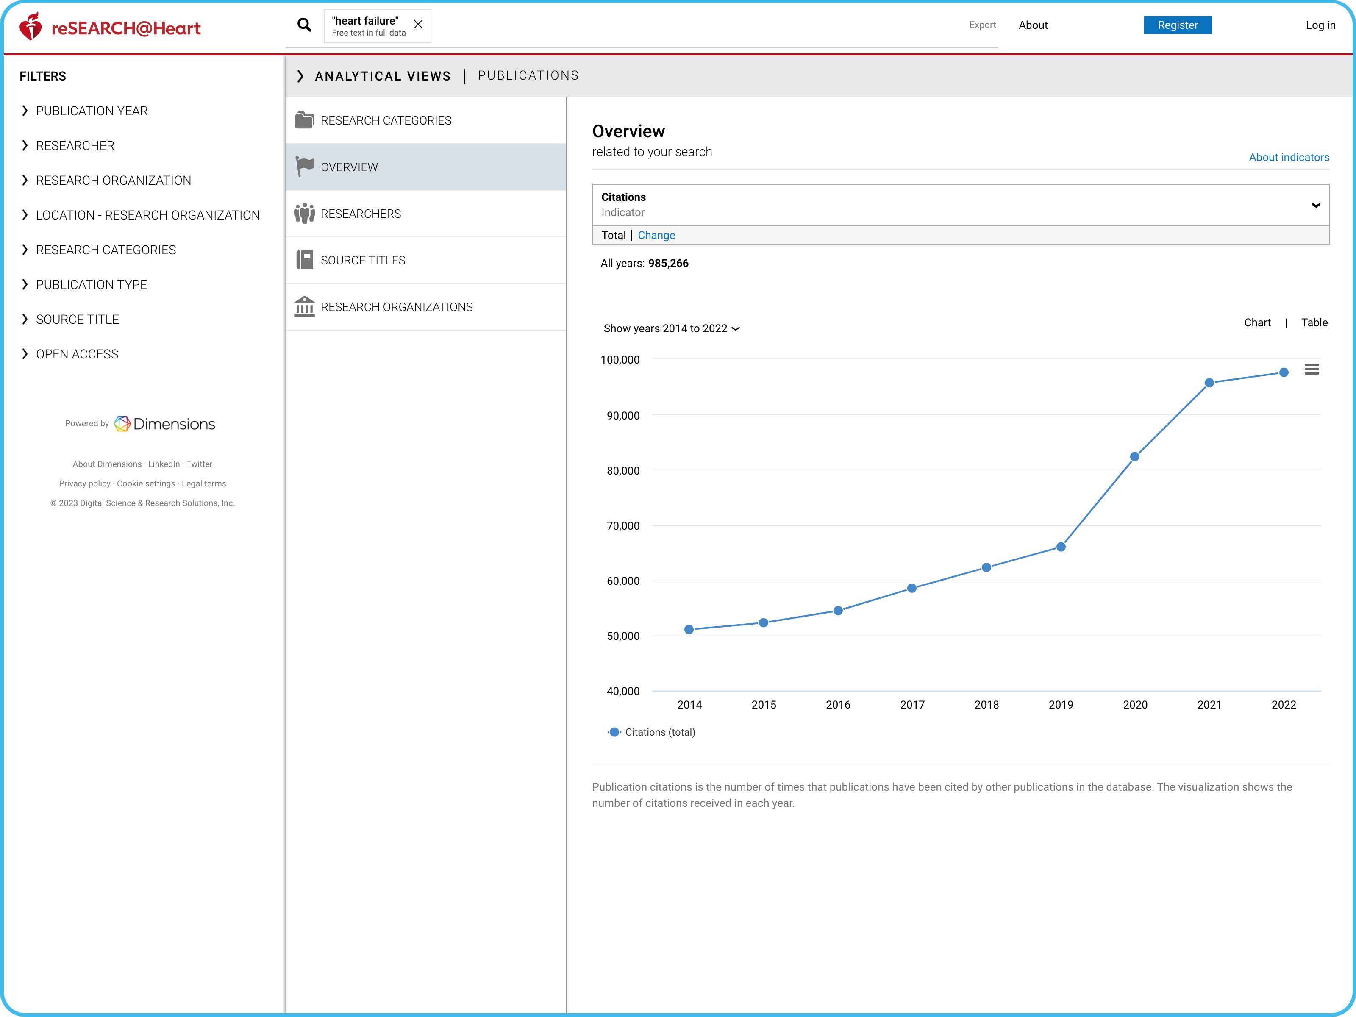The width and height of the screenshot is (1356, 1017).
Task: Select the Researchers people icon
Action: coord(305,213)
